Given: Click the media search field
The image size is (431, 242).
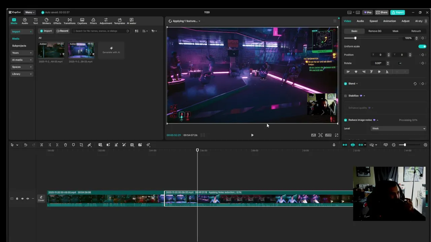Looking at the screenshot, I should [x=101, y=31].
